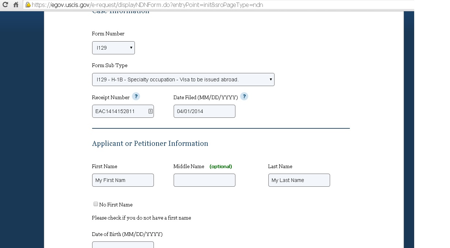Open the help icon beside Date Filed

(244, 97)
